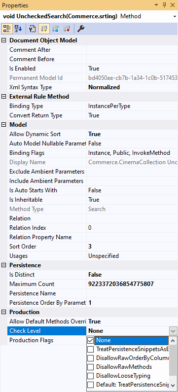Check Default: TreatPersistenceSnip option
This screenshot has width=178, height=392.
pyautogui.click(x=91, y=385)
